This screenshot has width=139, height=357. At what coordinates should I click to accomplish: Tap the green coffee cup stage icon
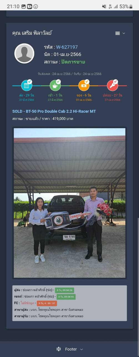pyautogui.click(x=55, y=86)
